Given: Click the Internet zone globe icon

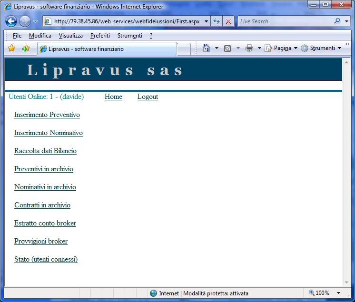Looking at the screenshot, I should coord(153,293).
